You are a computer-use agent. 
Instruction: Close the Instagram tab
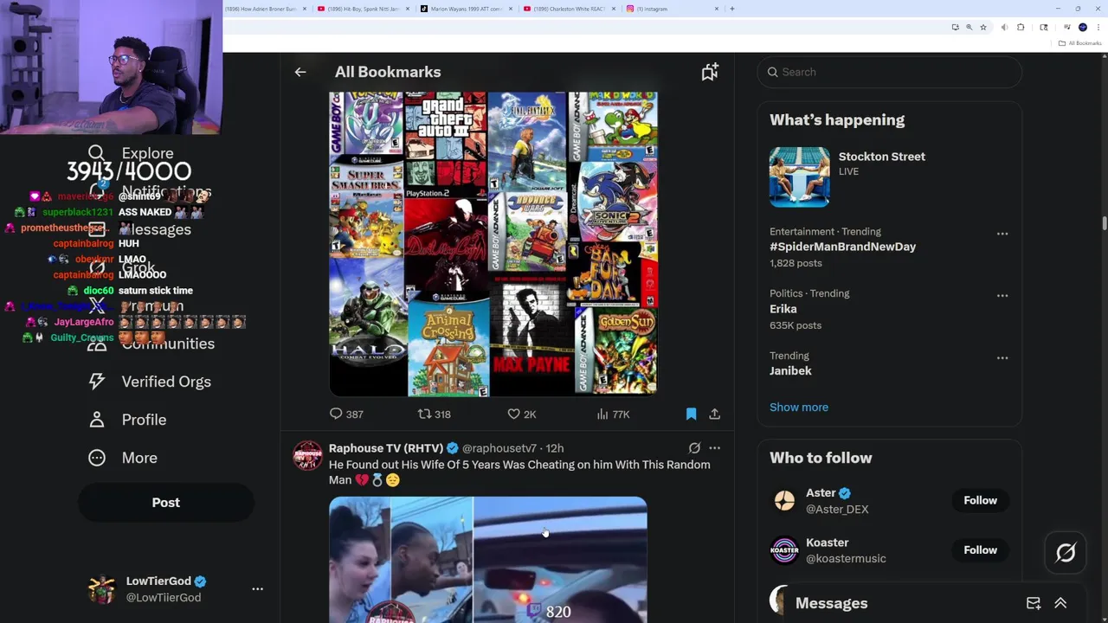click(716, 9)
